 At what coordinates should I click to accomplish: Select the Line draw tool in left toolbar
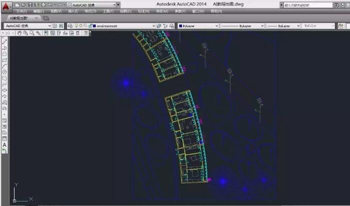point(5,42)
